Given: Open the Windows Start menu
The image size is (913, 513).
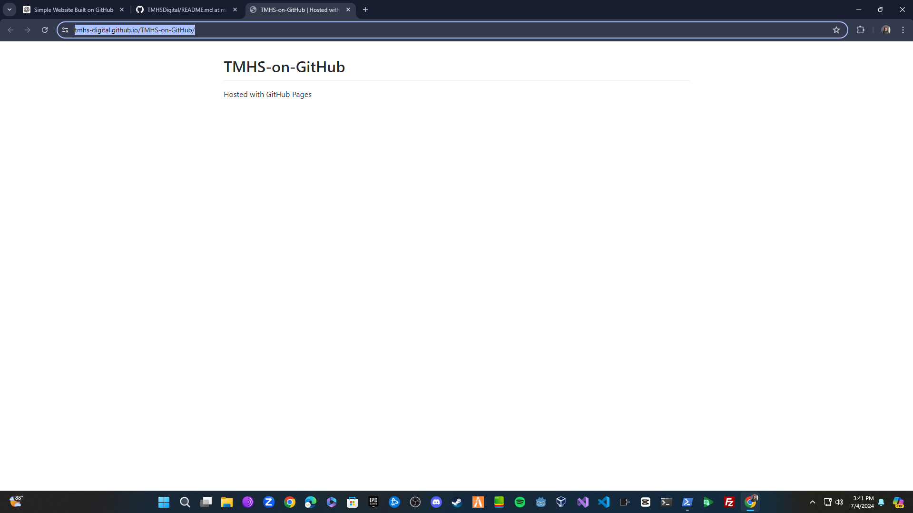Looking at the screenshot, I should pyautogui.click(x=164, y=502).
